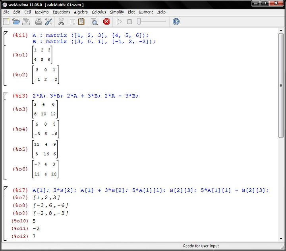This screenshot has width=286, height=251.
Task: Open the Equations menu
Action: pos(61,12)
